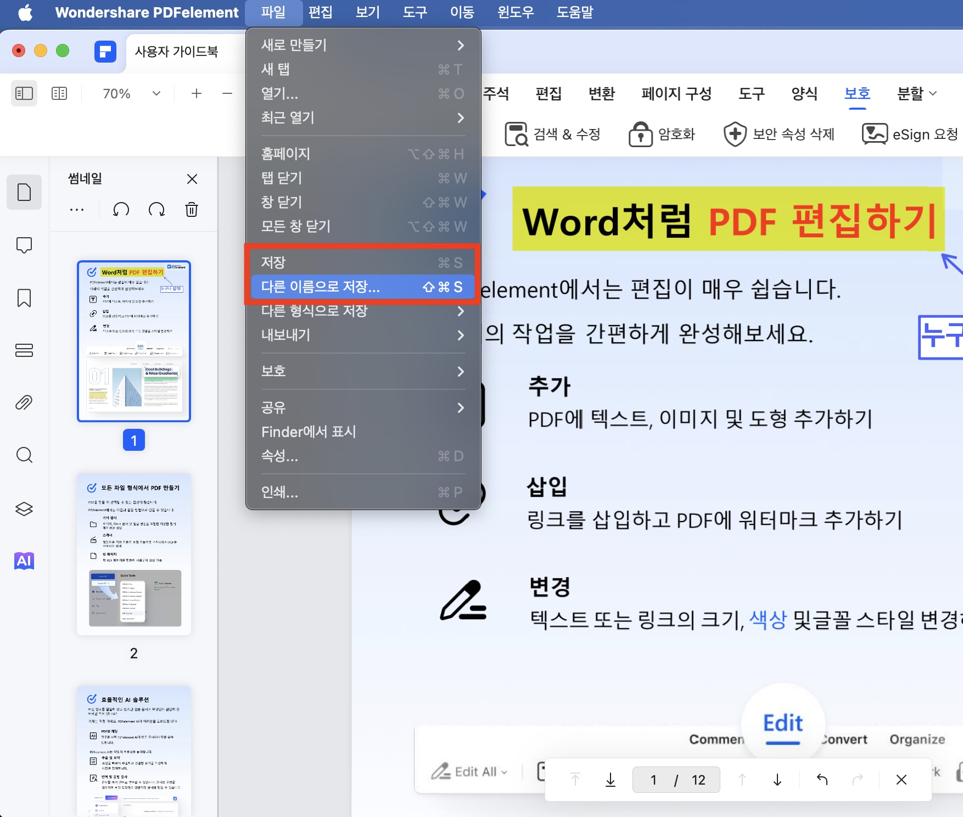
Task: Expand 새로 만들기 submenu
Action: [x=363, y=45]
